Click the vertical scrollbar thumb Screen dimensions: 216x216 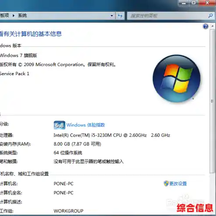(x=212, y=101)
